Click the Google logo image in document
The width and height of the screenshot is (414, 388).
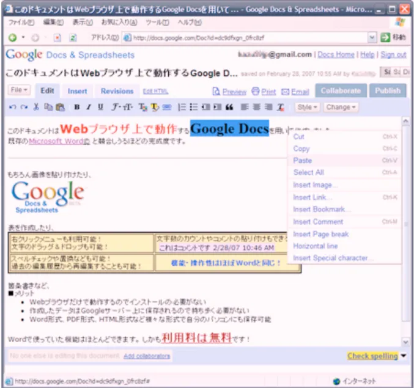(x=48, y=197)
